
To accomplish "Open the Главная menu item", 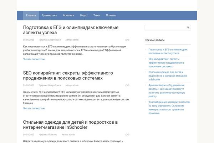I will point(31,15).
